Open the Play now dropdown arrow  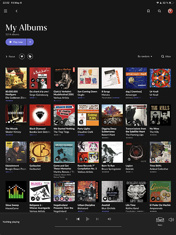[x=30, y=42]
